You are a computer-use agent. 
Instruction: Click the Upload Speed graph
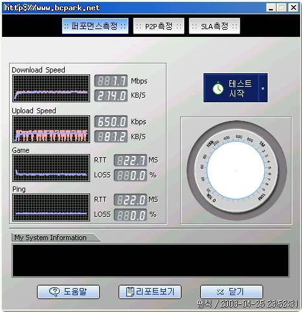click(51, 129)
